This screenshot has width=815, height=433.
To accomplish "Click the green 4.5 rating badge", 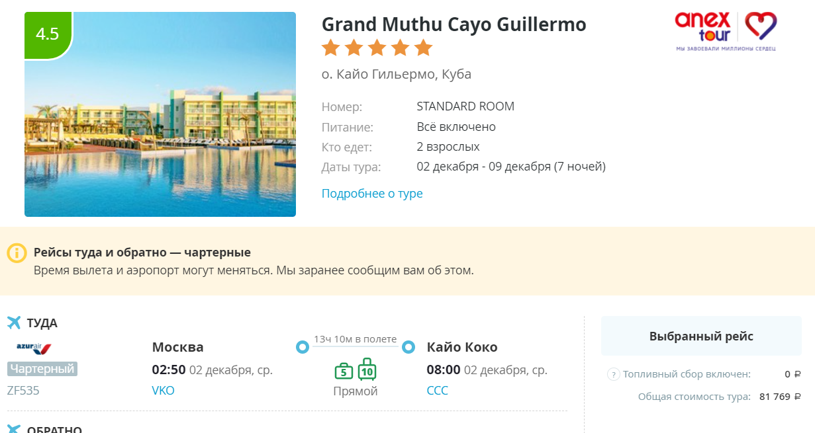I will coord(48,34).
